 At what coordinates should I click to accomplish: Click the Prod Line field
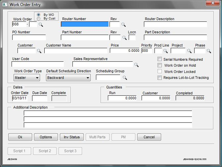(158, 50)
